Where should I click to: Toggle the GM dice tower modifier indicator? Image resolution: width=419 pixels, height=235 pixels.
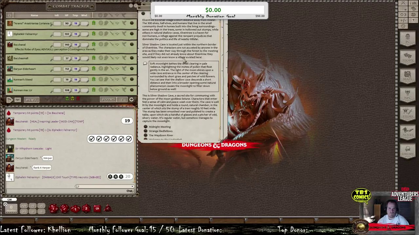[x=5, y=204]
